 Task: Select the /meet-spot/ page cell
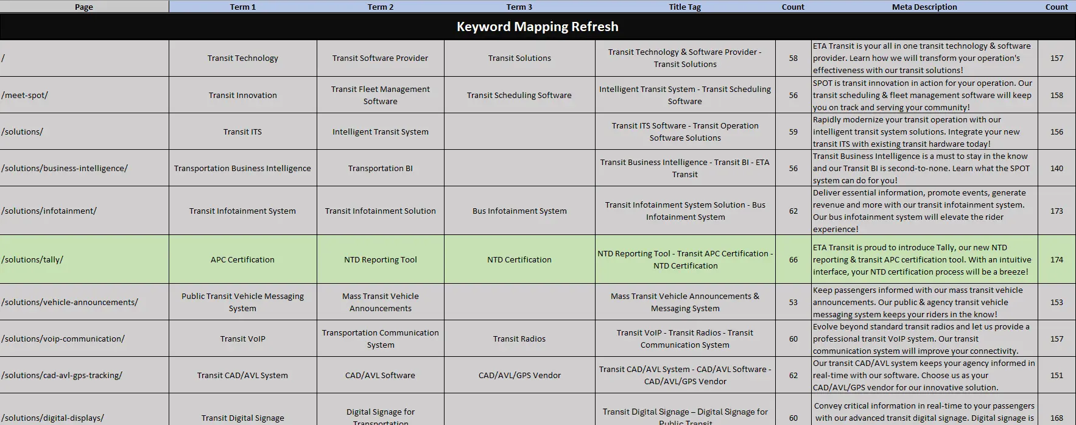(x=84, y=95)
